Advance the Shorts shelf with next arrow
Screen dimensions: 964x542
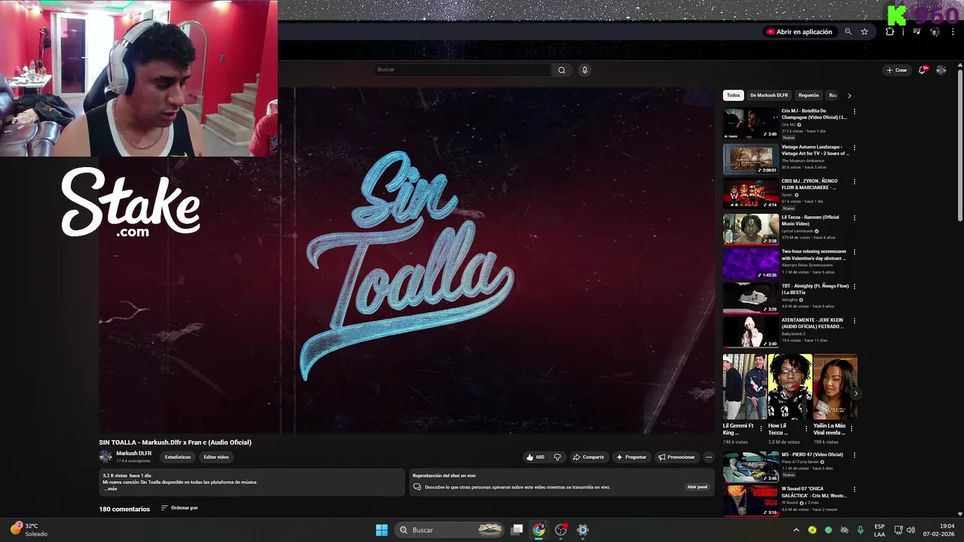pyautogui.click(x=856, y=394)
